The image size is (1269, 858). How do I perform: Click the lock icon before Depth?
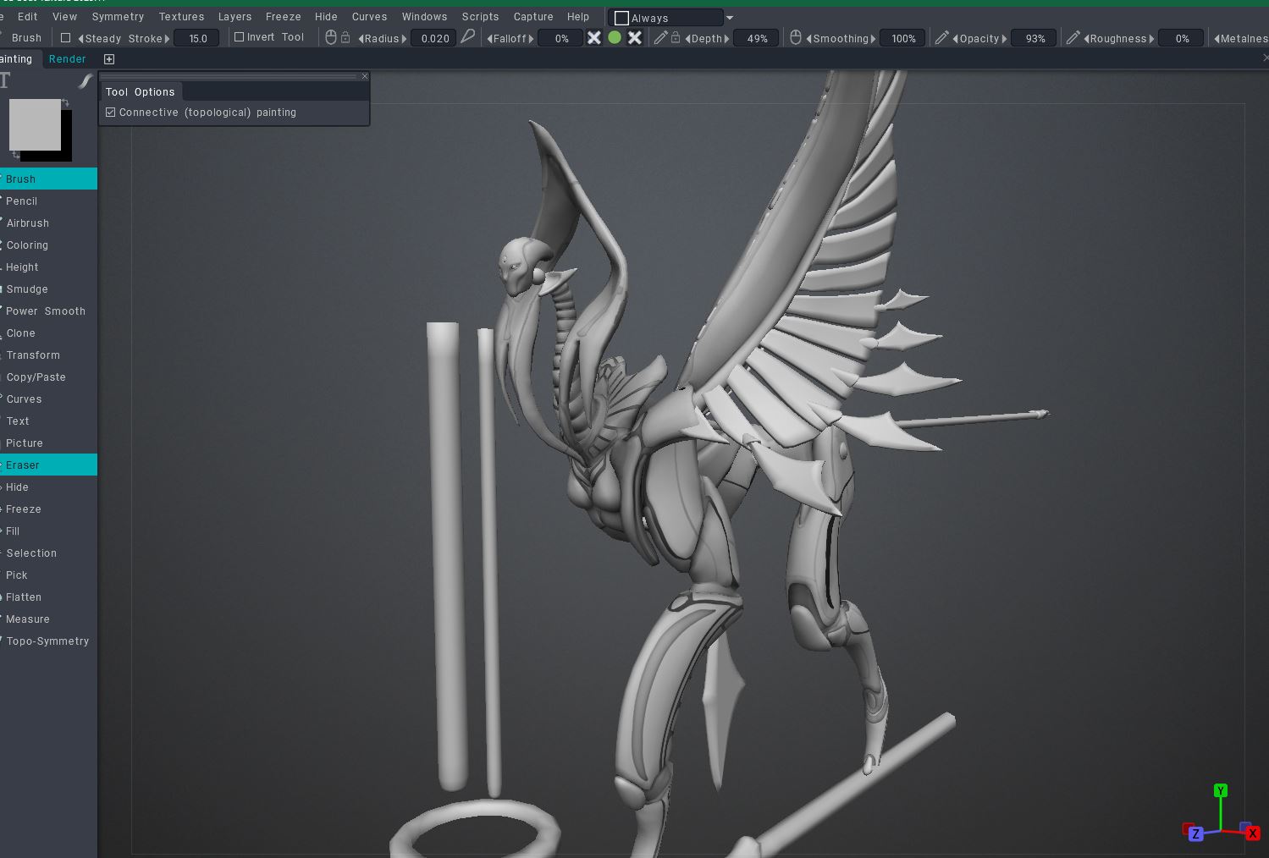click(x=676, y=37)
